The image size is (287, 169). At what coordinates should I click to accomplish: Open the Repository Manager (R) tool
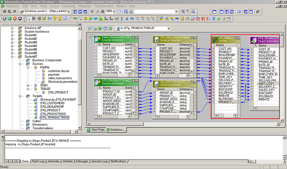click(x=4, y=18)
